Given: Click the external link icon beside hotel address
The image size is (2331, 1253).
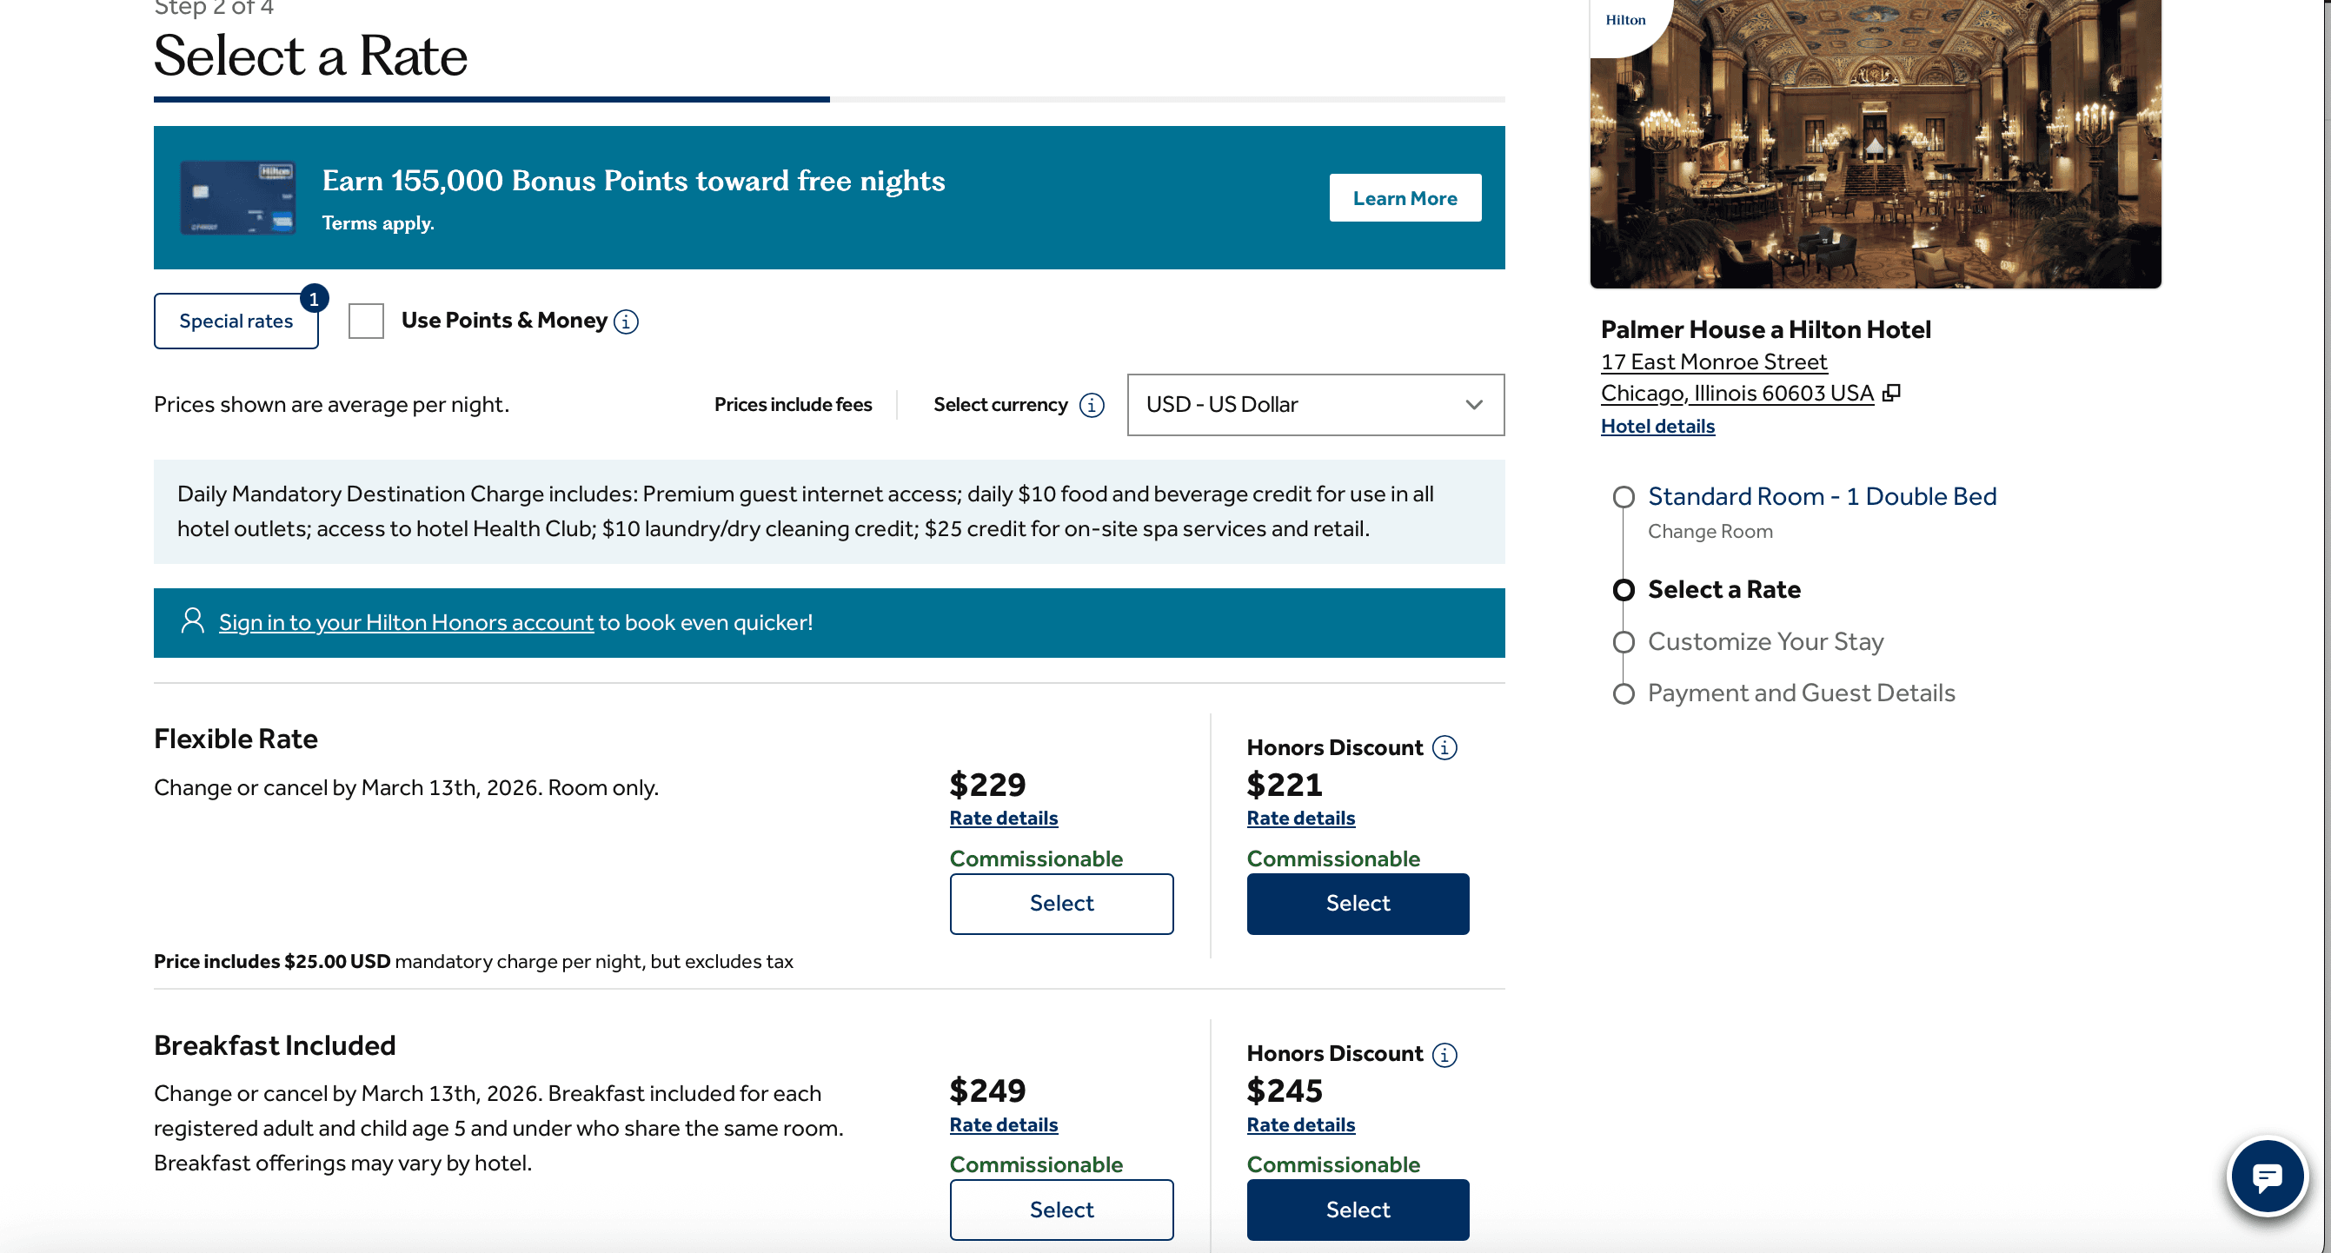Looking at the screenshot, I should click(1891, 393).
